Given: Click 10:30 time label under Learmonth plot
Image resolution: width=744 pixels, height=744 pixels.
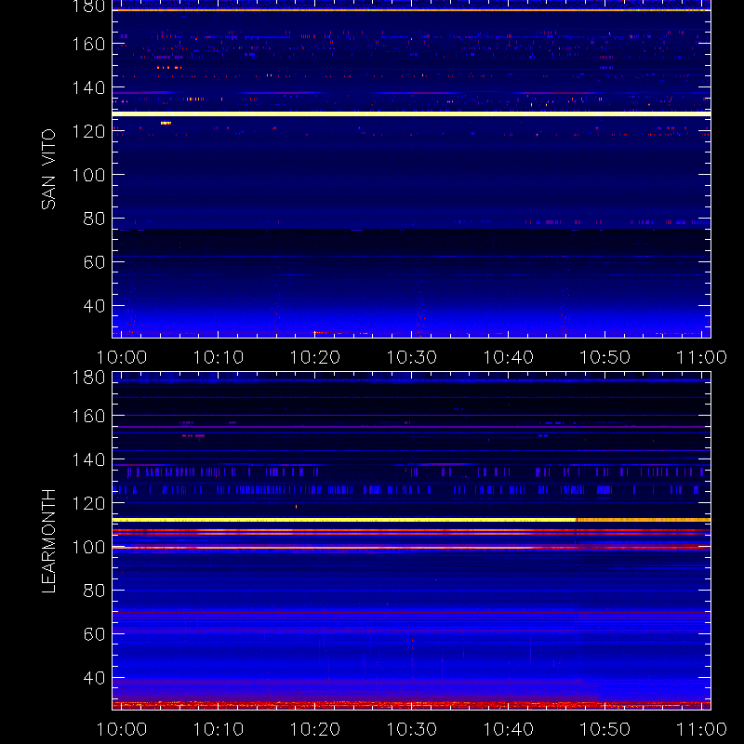Looking at the screenshot, I should pos(411,729).
